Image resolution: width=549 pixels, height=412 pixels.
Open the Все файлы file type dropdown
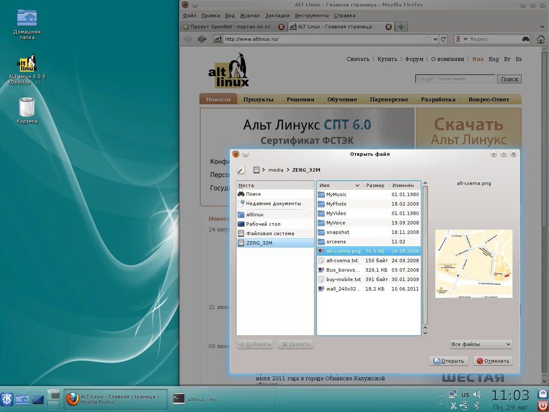[x=481, y=344]
